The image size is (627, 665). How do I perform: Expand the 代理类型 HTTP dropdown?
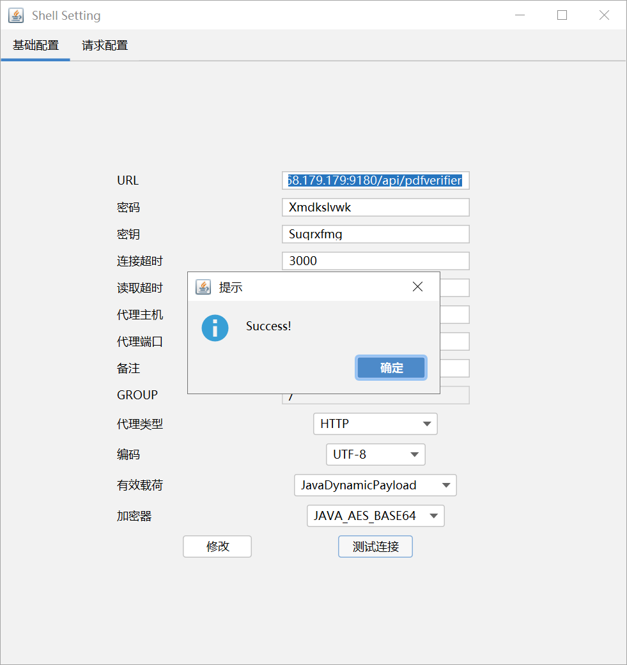[375, 424]
